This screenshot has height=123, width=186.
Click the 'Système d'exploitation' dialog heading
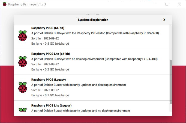tap(93, 20)
